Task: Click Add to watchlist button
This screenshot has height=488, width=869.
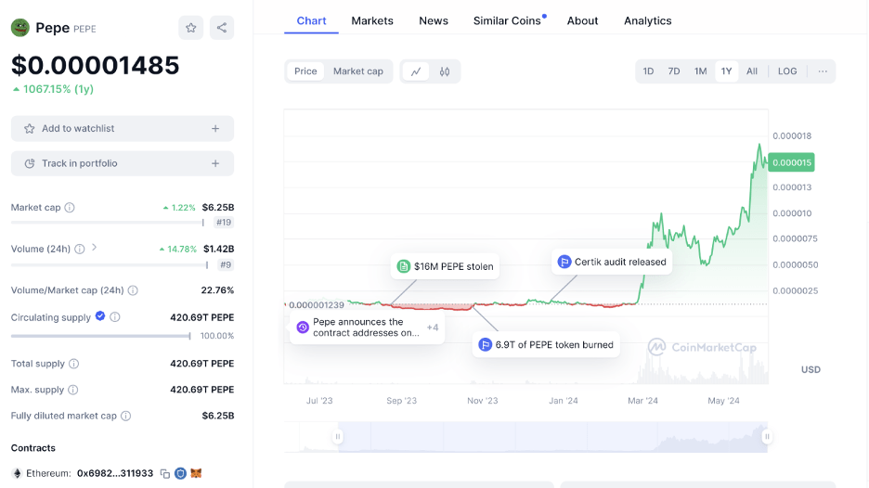Action: (x=123, y=129)
